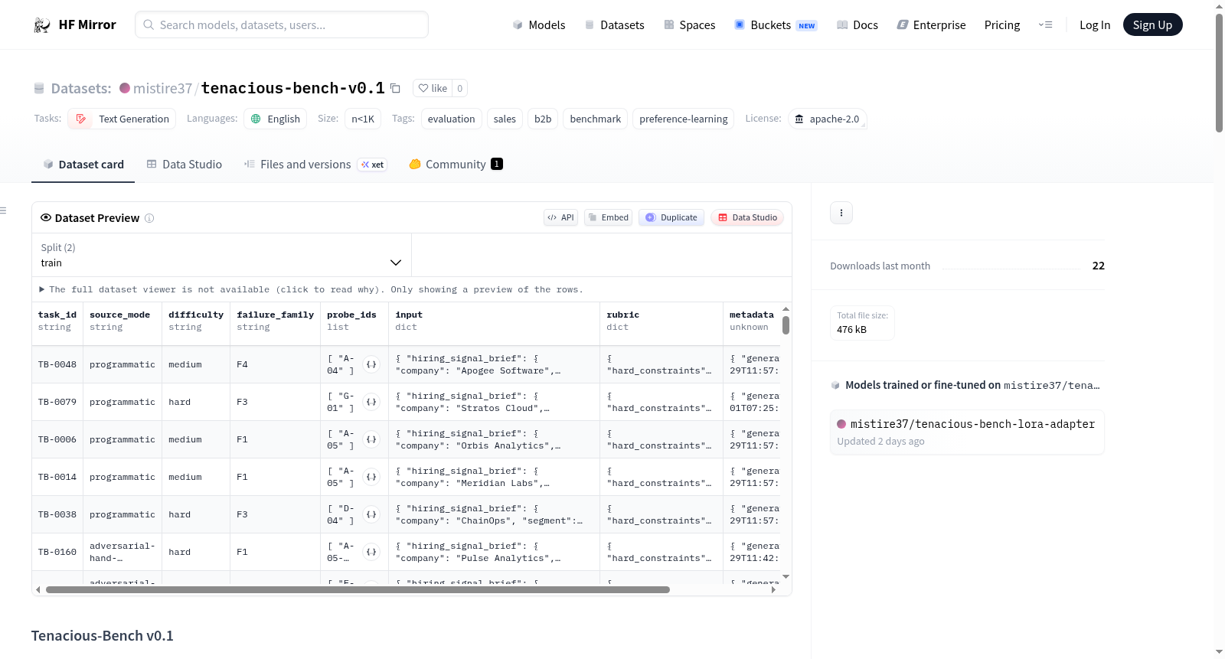Open the Community tab

456,165
